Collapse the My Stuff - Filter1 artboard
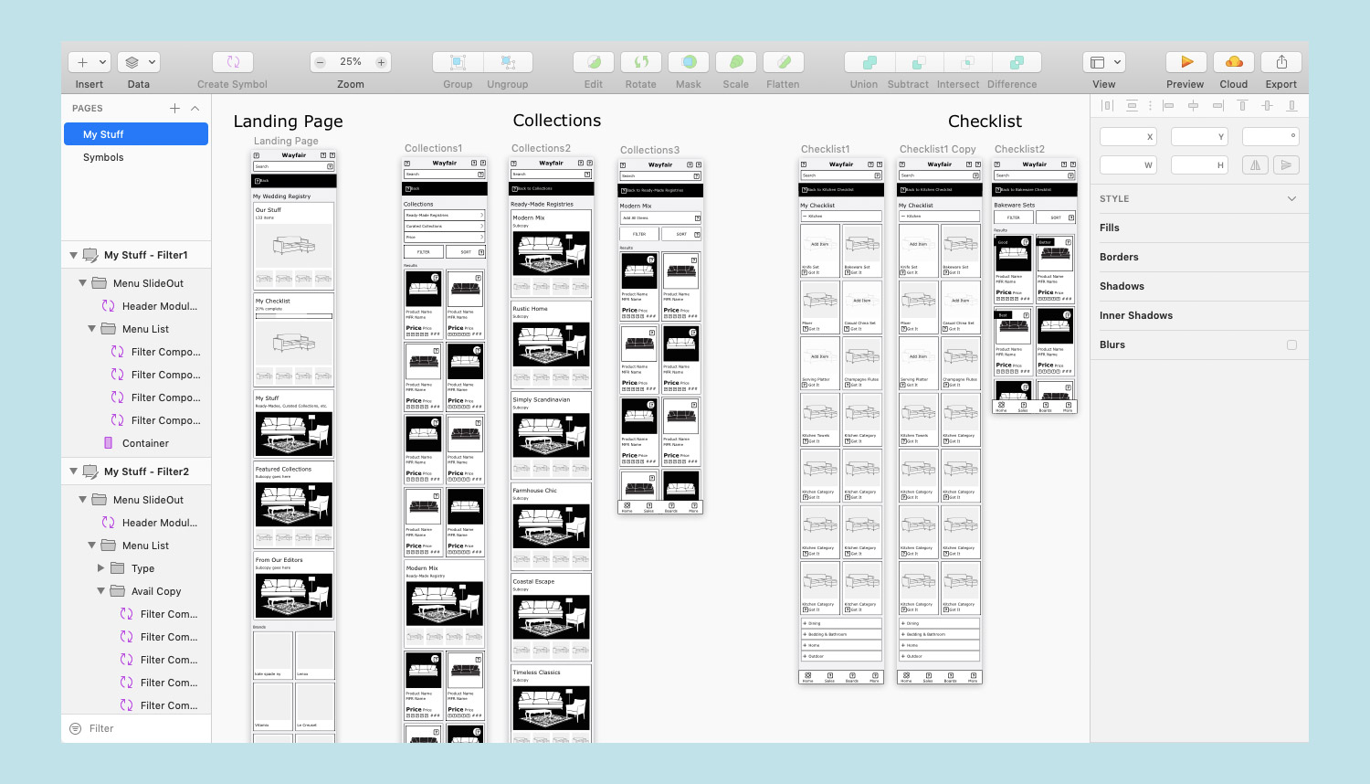1370x784 pixels. [x=74, y=255]
